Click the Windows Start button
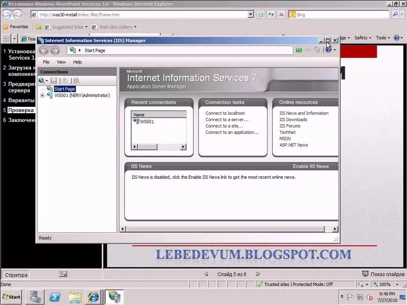407x305 pixels. pyautogui.click(x=11, y=297)
